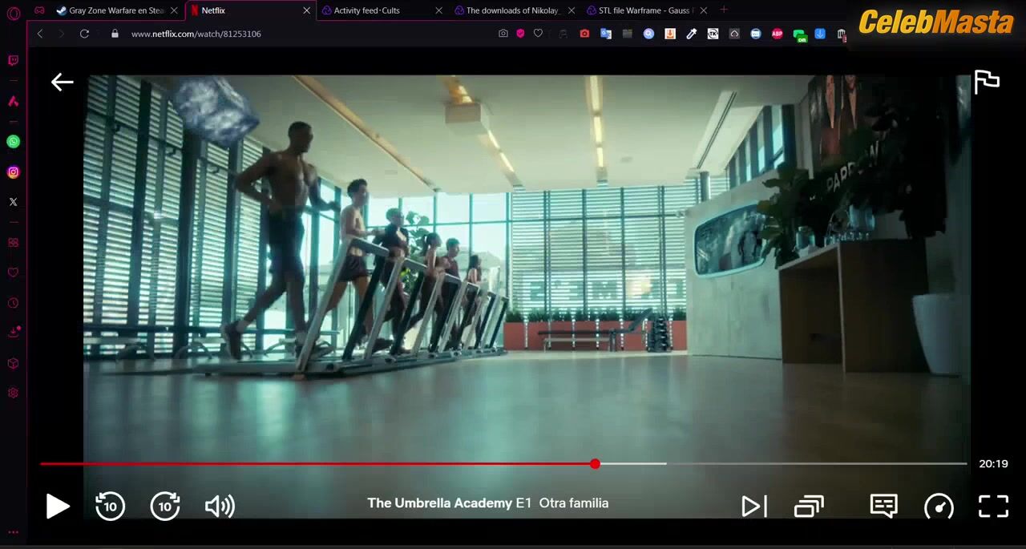Screen dimensions: 1026x549
Task: Click the title 'The Umbrella Academy'
Action: (439, 503)
